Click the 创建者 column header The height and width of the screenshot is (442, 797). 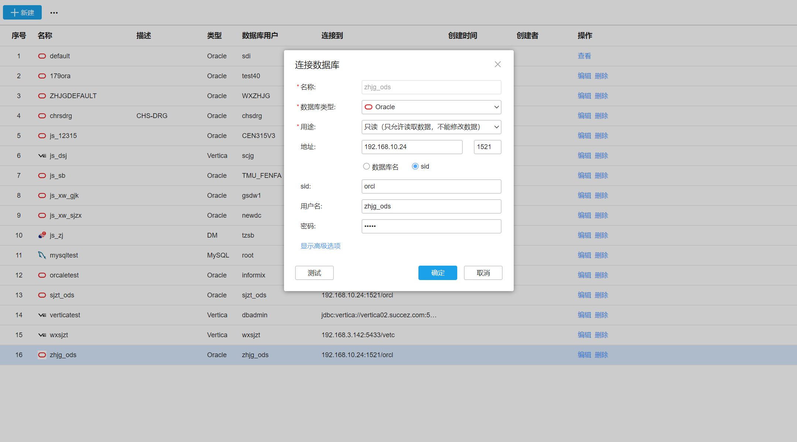[x=527, y=35]
